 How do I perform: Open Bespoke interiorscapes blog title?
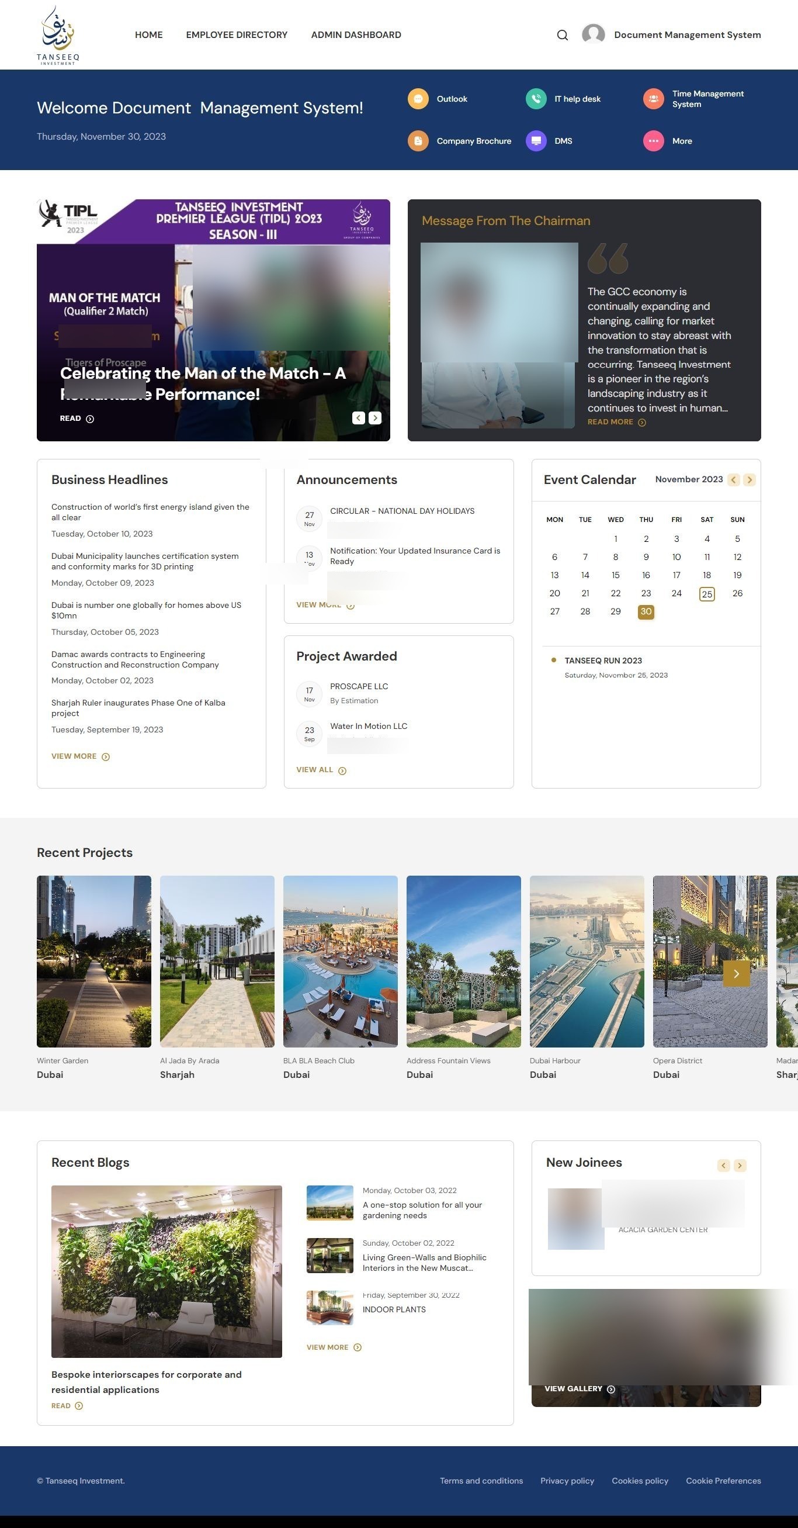[x=147, y=1382]
